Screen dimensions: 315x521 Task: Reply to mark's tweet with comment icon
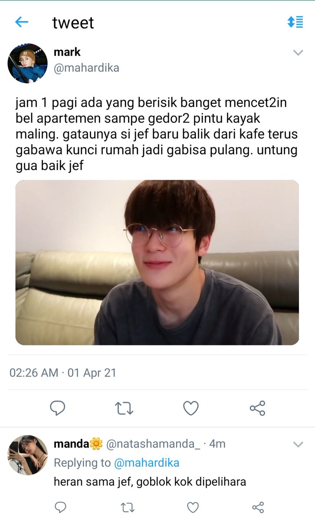click(x=57, y=408)
